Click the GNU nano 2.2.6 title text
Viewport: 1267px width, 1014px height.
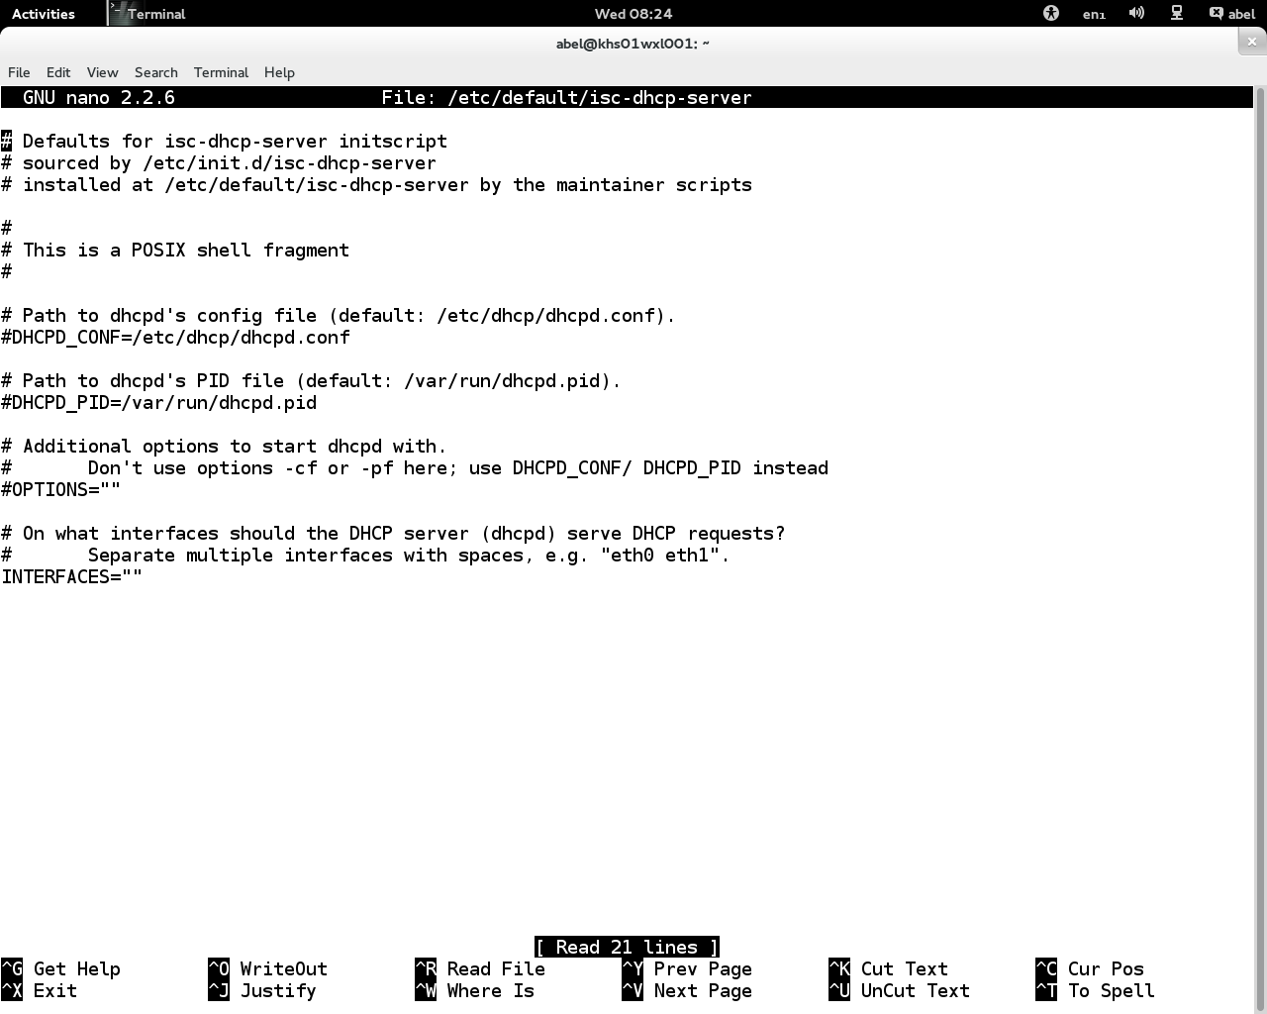coord(99,98)
